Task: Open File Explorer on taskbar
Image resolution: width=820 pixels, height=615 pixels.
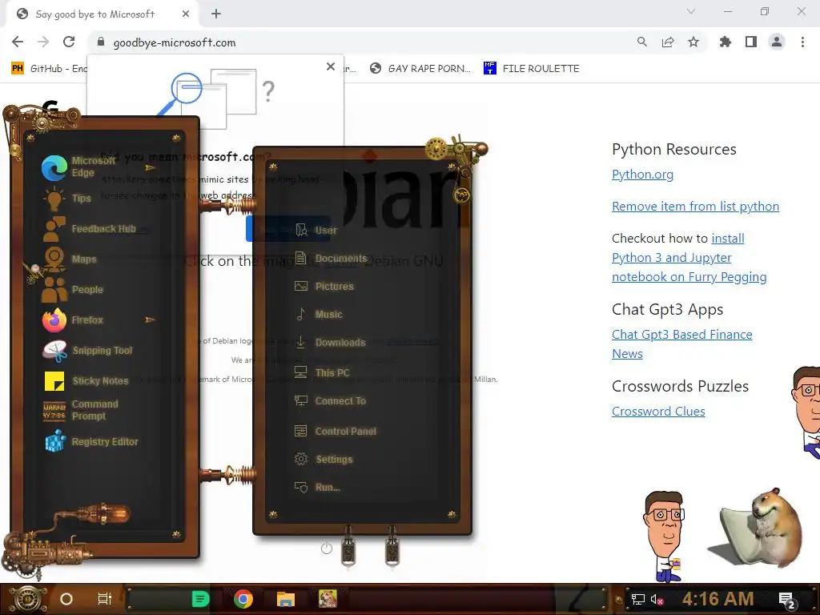Action: point(286,599)
